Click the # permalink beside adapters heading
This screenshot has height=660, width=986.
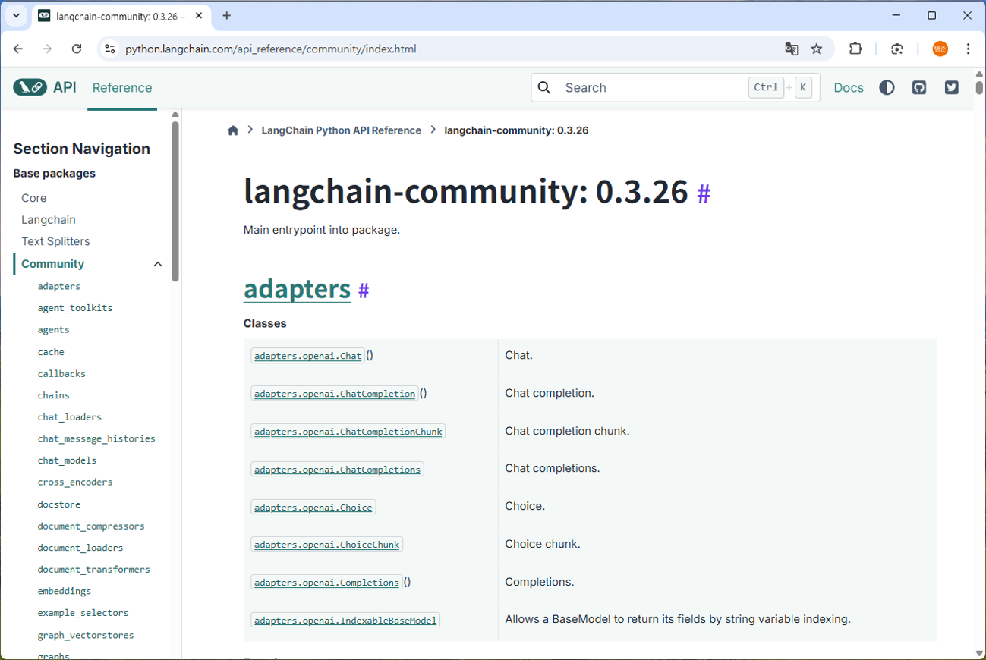[x=364, y=291]
